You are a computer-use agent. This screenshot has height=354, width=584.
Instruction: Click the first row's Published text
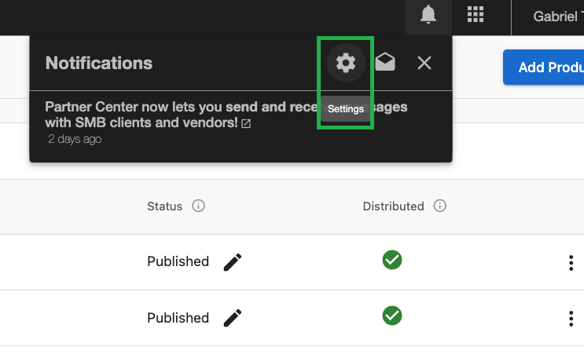[178, 261]
